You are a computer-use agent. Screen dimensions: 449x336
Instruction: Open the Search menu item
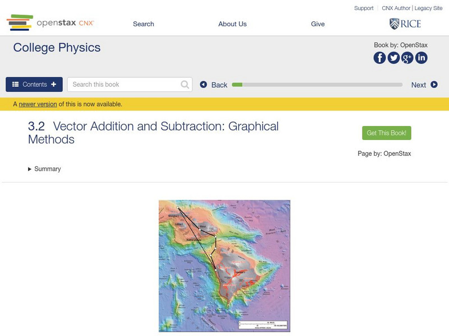[143, 24]
